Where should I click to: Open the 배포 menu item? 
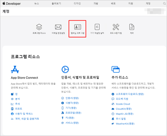pyautogui.click(x=113, y=4)
